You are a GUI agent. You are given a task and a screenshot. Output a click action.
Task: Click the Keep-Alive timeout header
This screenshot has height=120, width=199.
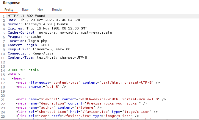pos(39,49)
